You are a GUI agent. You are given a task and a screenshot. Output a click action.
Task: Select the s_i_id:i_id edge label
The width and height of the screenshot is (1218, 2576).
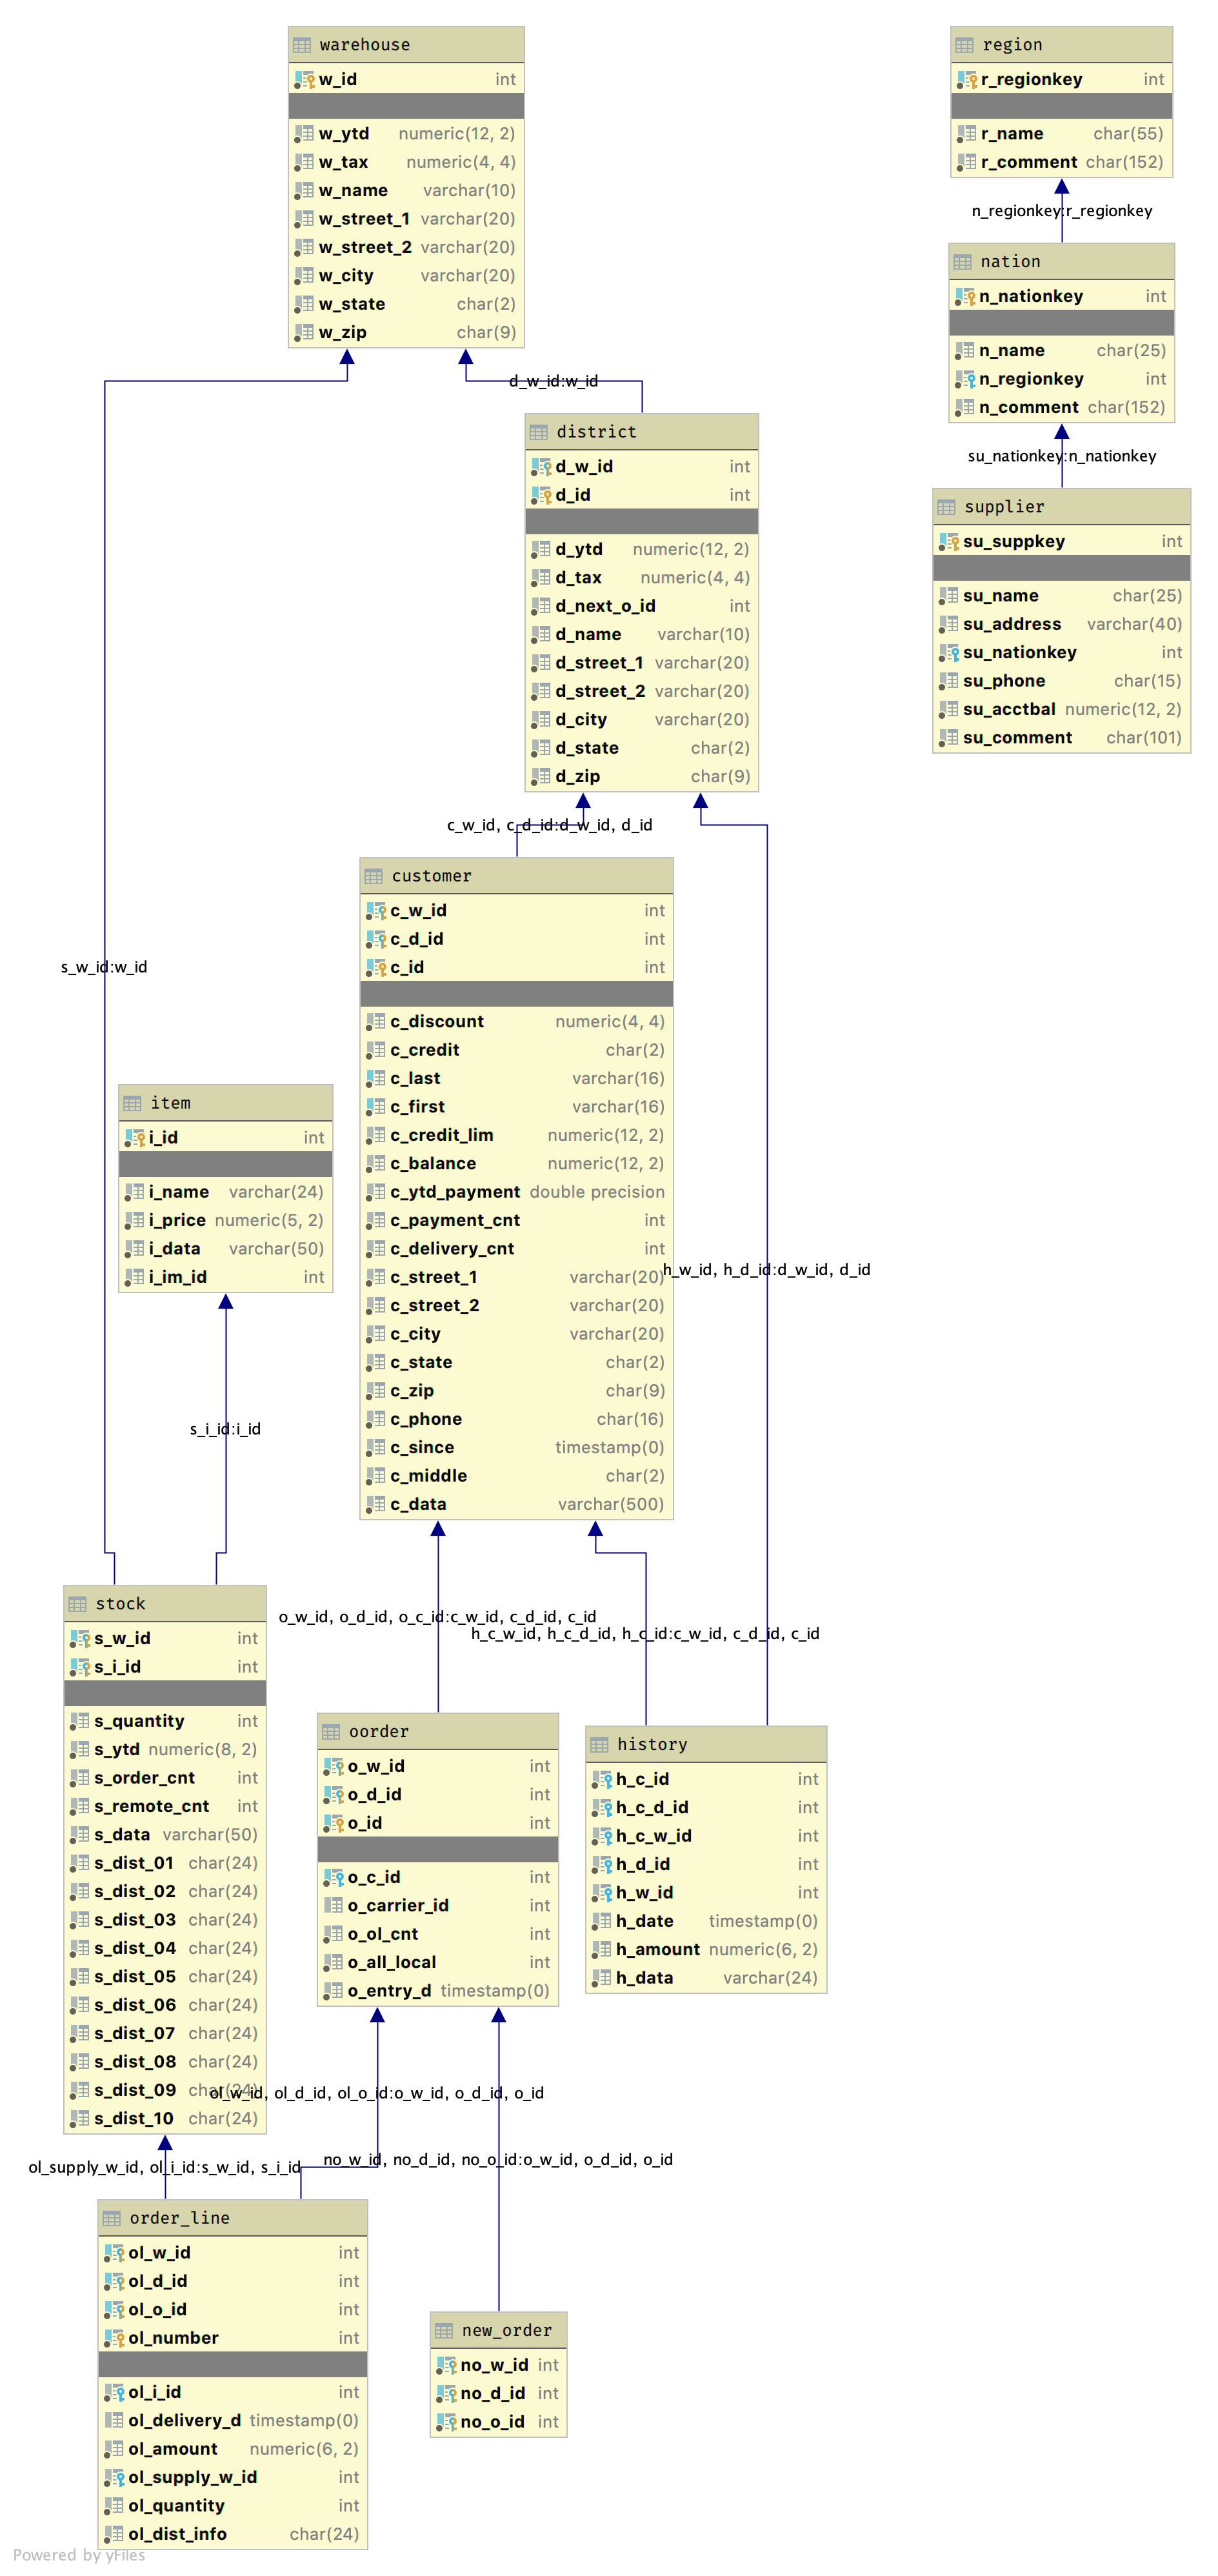pyautogui.click(x=225, y=1429)
